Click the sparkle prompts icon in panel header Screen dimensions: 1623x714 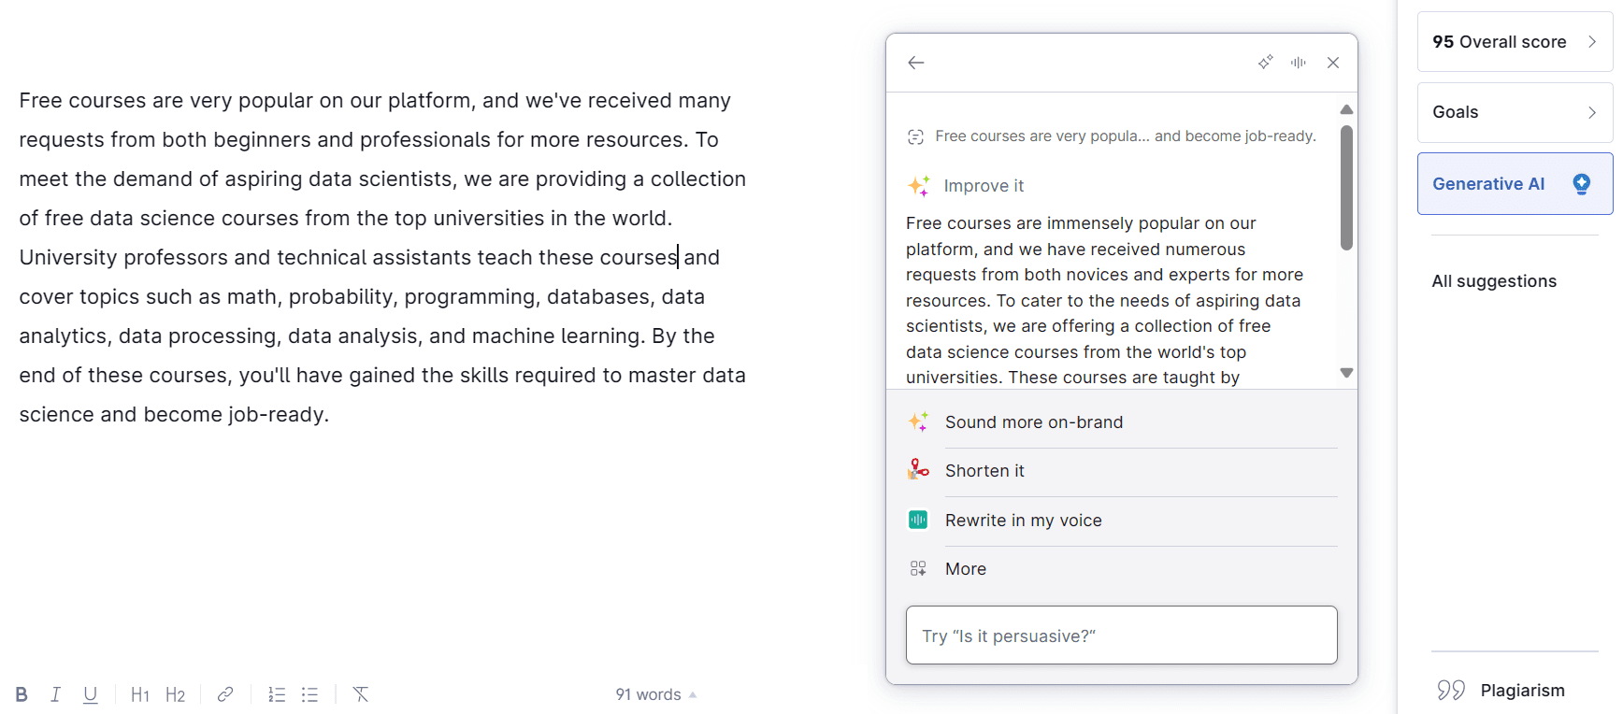1265,63
